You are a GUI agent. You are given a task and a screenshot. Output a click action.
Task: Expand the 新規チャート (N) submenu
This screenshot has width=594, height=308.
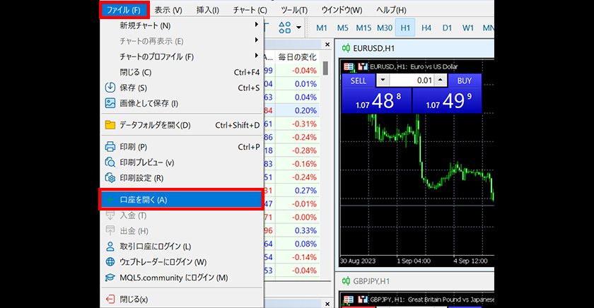coord(182,25)
